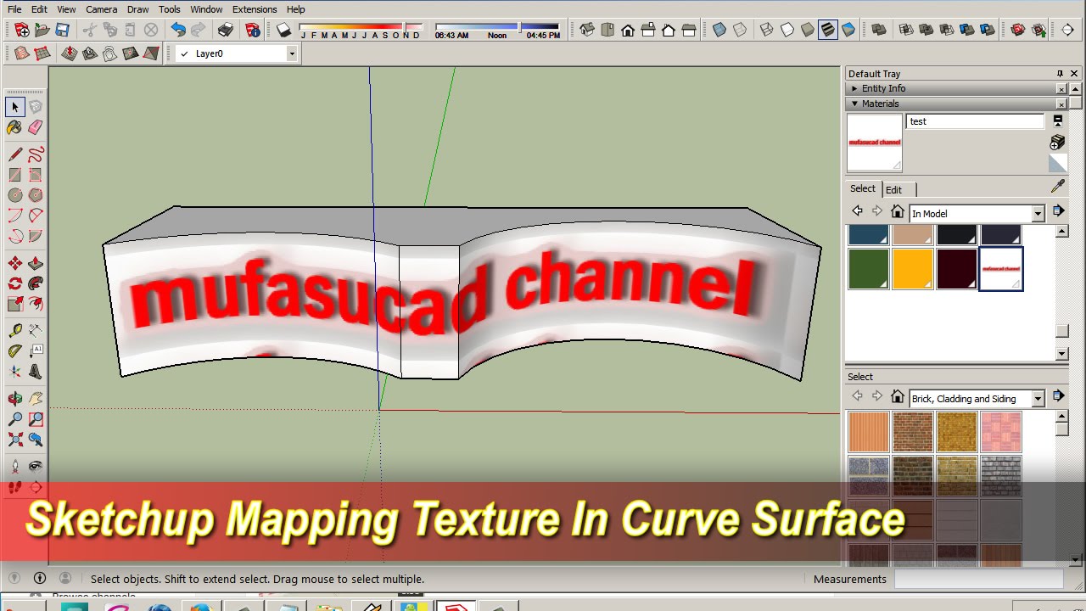The image size is (1086, 611).
Task: Click the Create Material icon
Action: [1057, 142]
